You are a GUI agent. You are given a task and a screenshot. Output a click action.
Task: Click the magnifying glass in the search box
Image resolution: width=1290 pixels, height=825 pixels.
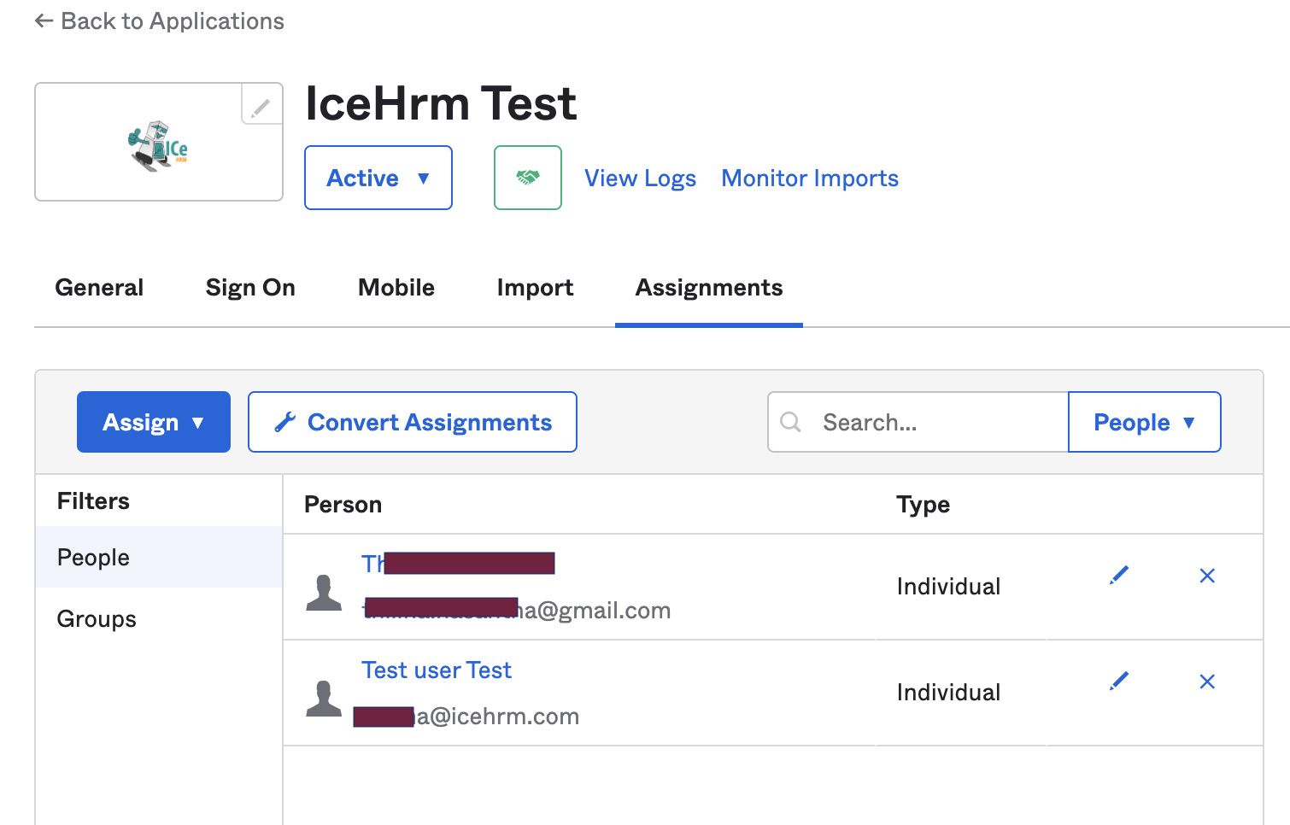(789, 422)
